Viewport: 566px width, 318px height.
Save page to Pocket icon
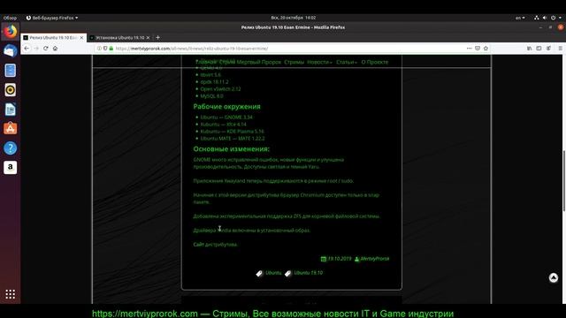point(478,49)
